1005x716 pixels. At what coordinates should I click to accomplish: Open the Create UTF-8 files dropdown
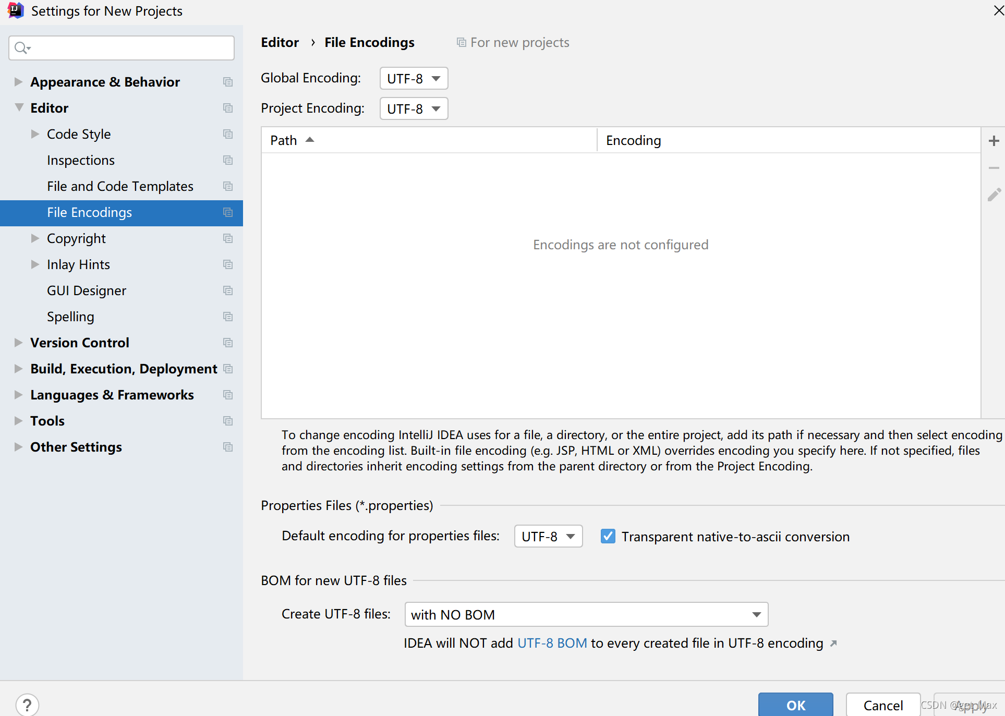point(586,614)
